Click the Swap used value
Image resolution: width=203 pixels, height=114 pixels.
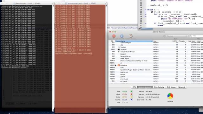(148, 100)
